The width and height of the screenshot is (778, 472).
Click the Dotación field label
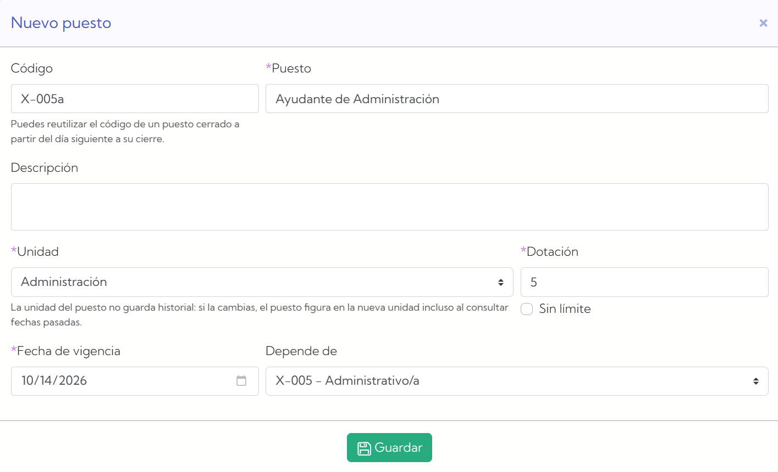(552, 251)
